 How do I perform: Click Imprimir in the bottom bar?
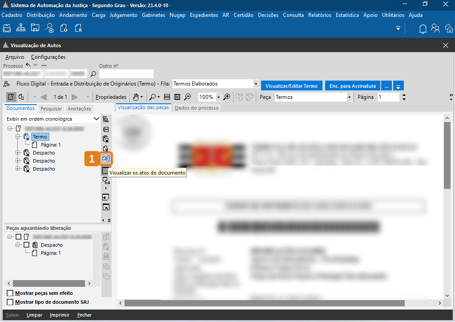(x=60, y=315)
